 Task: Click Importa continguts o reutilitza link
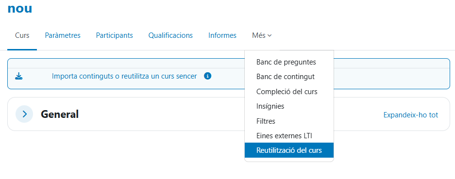124,76
